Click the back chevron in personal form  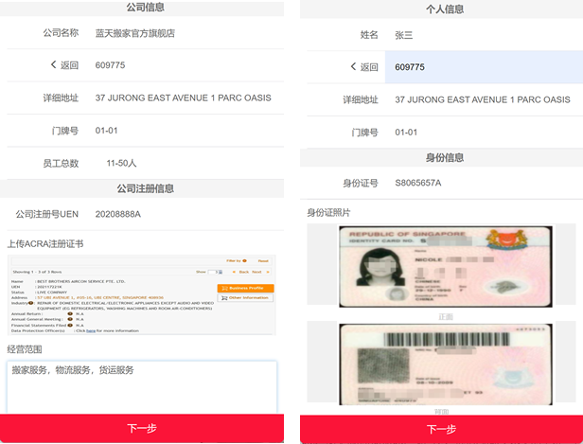click(354, 67)
